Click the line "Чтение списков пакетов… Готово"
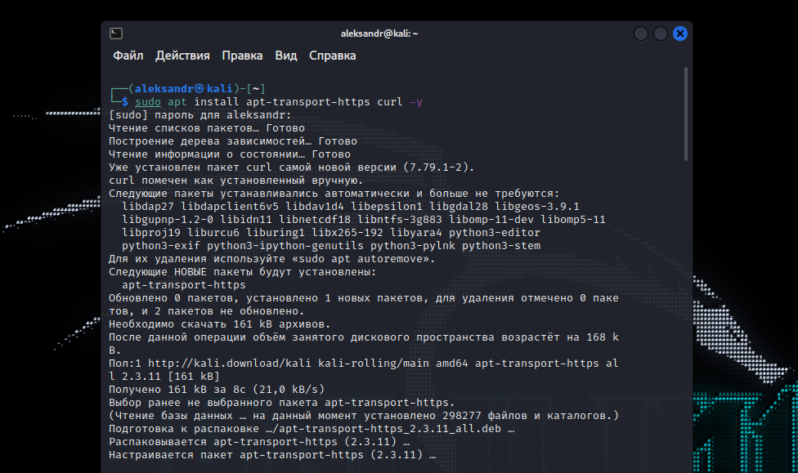This screenshot has height=473, width=798. (207, 128)
